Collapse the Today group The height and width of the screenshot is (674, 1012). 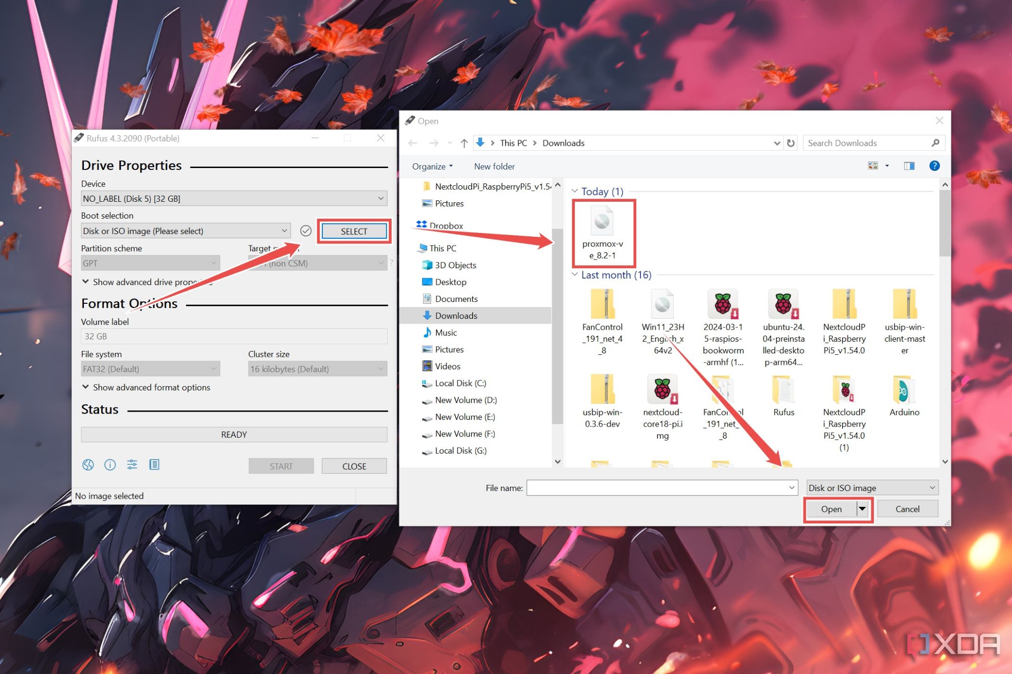pyautogui.click(x=574, y=192)
